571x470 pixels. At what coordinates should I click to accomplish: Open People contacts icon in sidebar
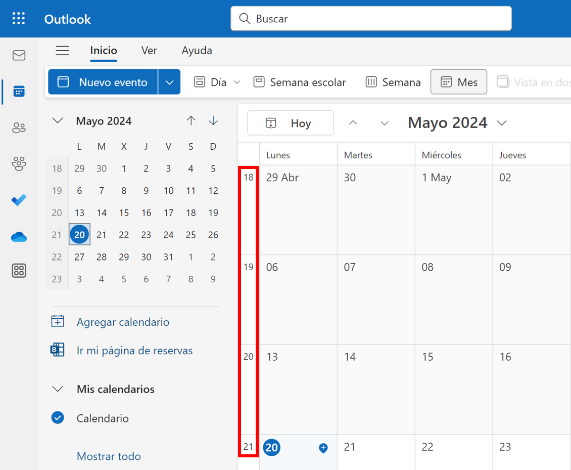click(x=19, y=127)
